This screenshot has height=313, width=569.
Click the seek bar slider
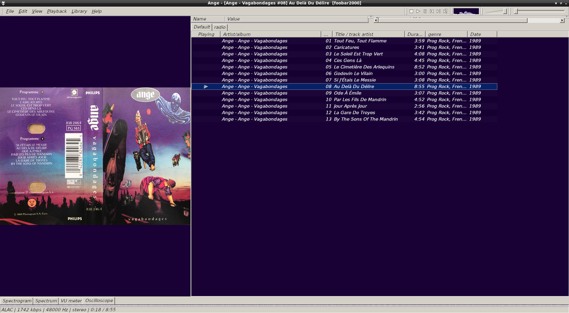pyautogui.click(x=540, y=11)
